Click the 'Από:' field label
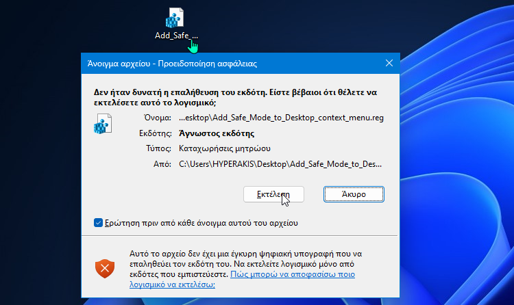Viewport: 514px width, 305px height. [162, 164]
